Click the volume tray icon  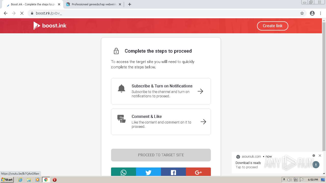coord(290,180)
